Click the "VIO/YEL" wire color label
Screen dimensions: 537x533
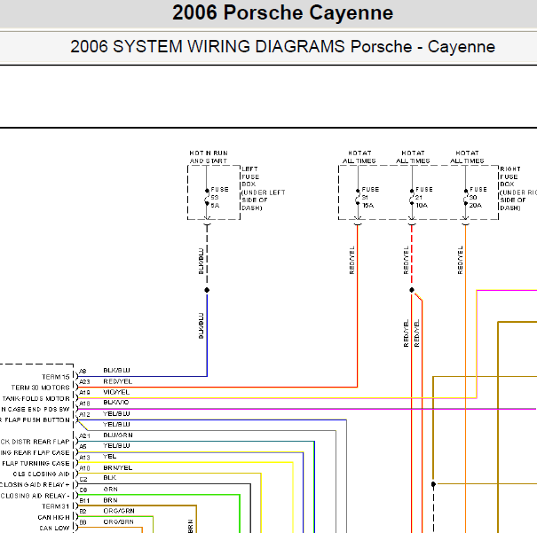116,392
